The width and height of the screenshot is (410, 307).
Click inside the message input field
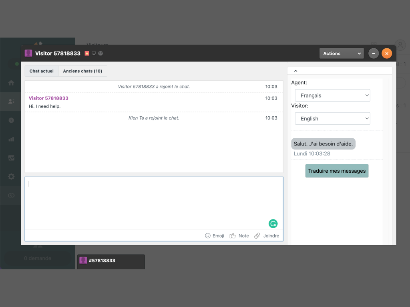click(154, 200)
